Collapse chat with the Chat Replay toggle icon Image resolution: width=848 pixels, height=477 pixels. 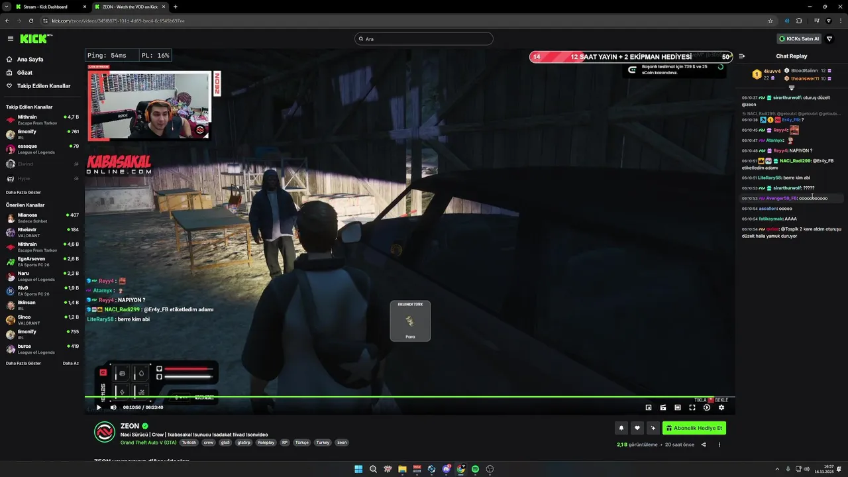click(x=742, y=56)
